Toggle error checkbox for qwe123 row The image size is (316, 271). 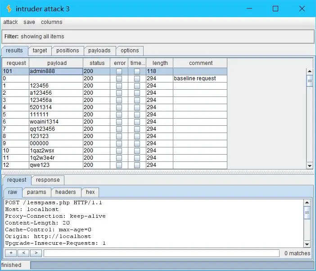click(119, 165)
